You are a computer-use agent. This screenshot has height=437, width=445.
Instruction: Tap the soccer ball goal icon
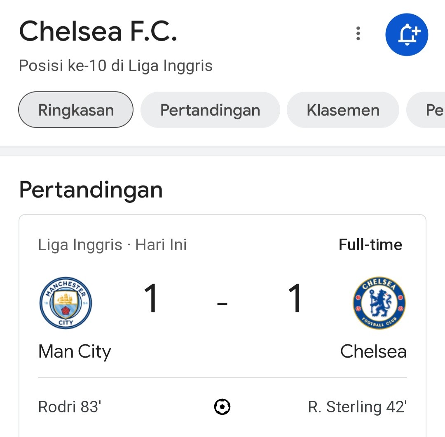tap(222, 407)
